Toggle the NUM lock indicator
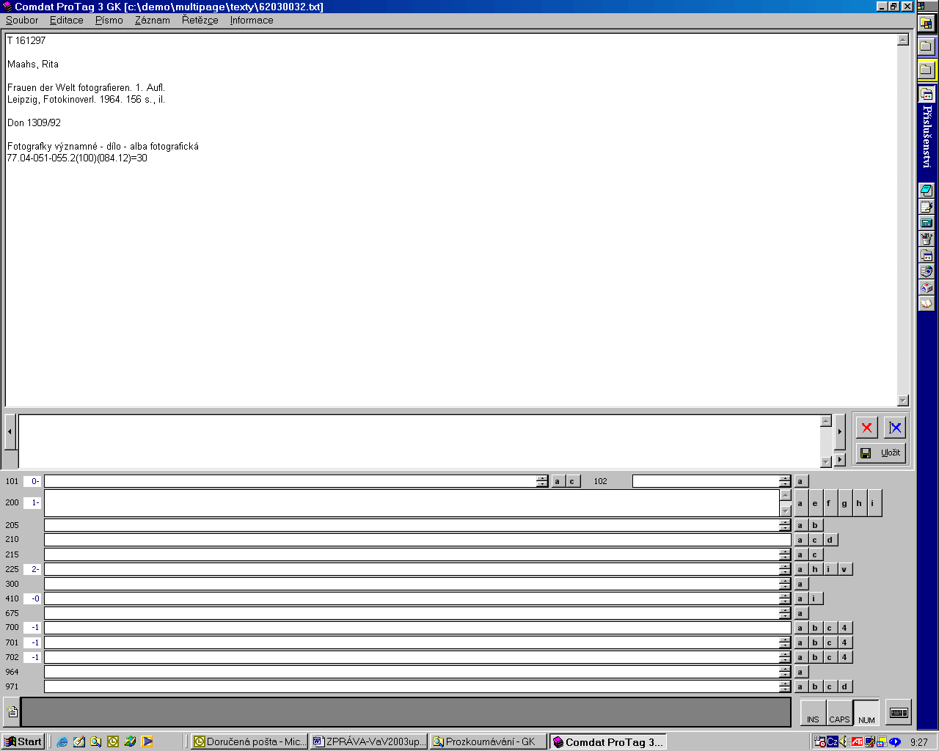The height and width of the screenshot is (751, 939). 866,713
